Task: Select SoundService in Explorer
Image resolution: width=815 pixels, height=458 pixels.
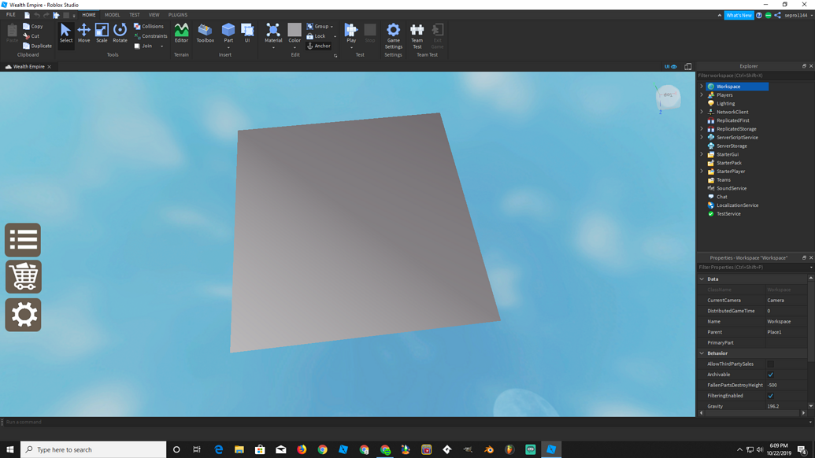Action: 732,188
